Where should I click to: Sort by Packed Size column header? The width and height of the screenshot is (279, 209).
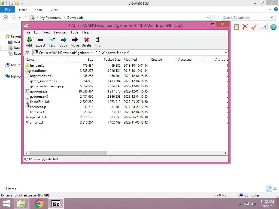[x=108, y=60]
